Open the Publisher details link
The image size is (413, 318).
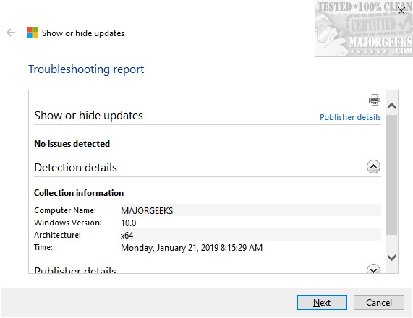click(x=350, y=117)
